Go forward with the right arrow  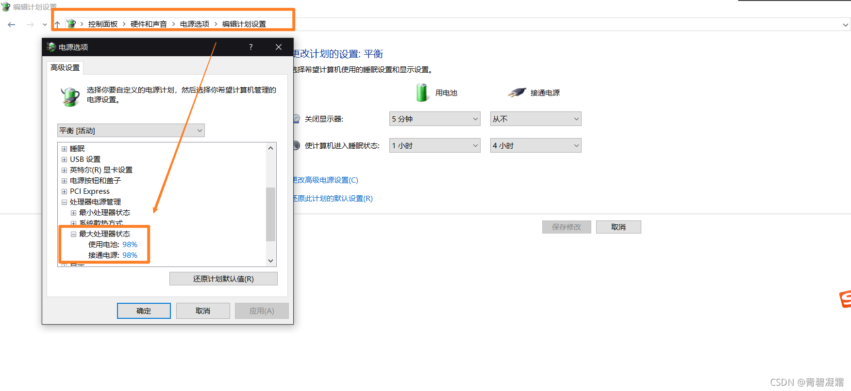(30, 24)
